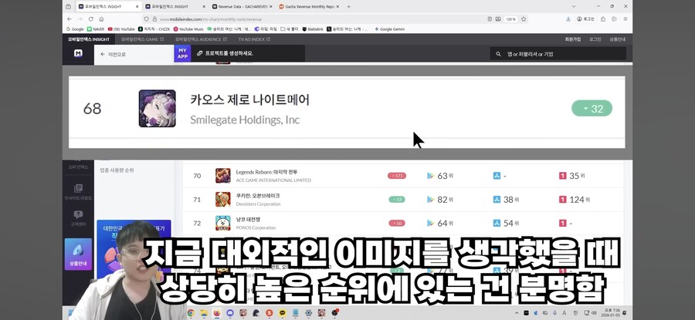Click the Firefox taskbar icon
The height and width of the screenshot is (320, 695).
(x=217, y=313)
